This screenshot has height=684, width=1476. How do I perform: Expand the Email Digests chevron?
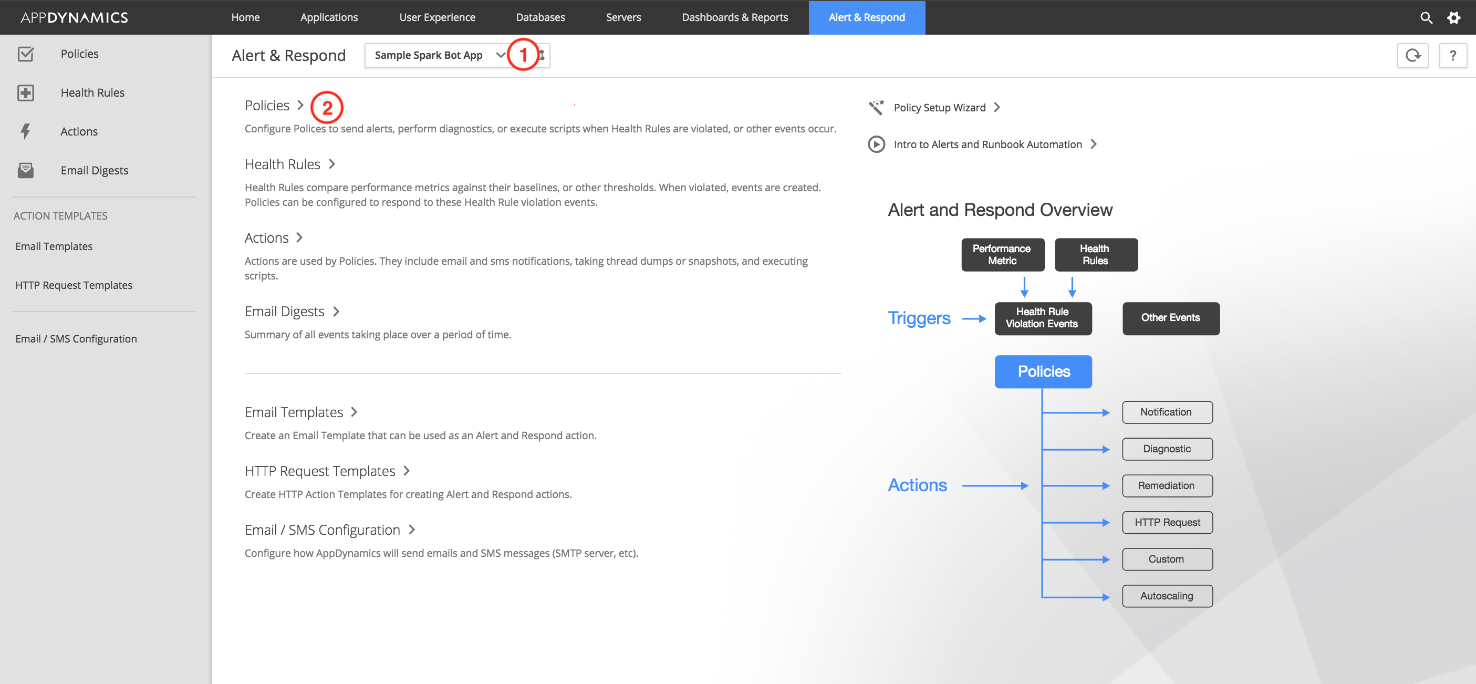tap(336, 311)
